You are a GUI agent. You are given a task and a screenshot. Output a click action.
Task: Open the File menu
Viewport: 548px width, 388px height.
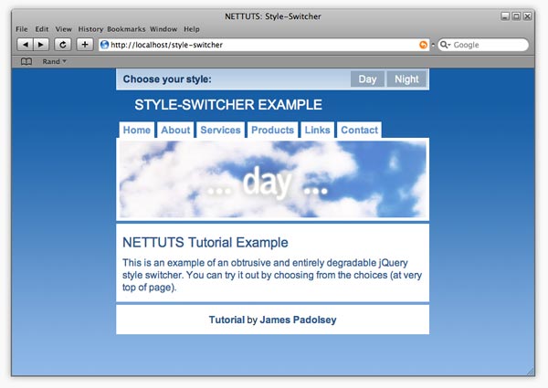[x=22, y=29]
